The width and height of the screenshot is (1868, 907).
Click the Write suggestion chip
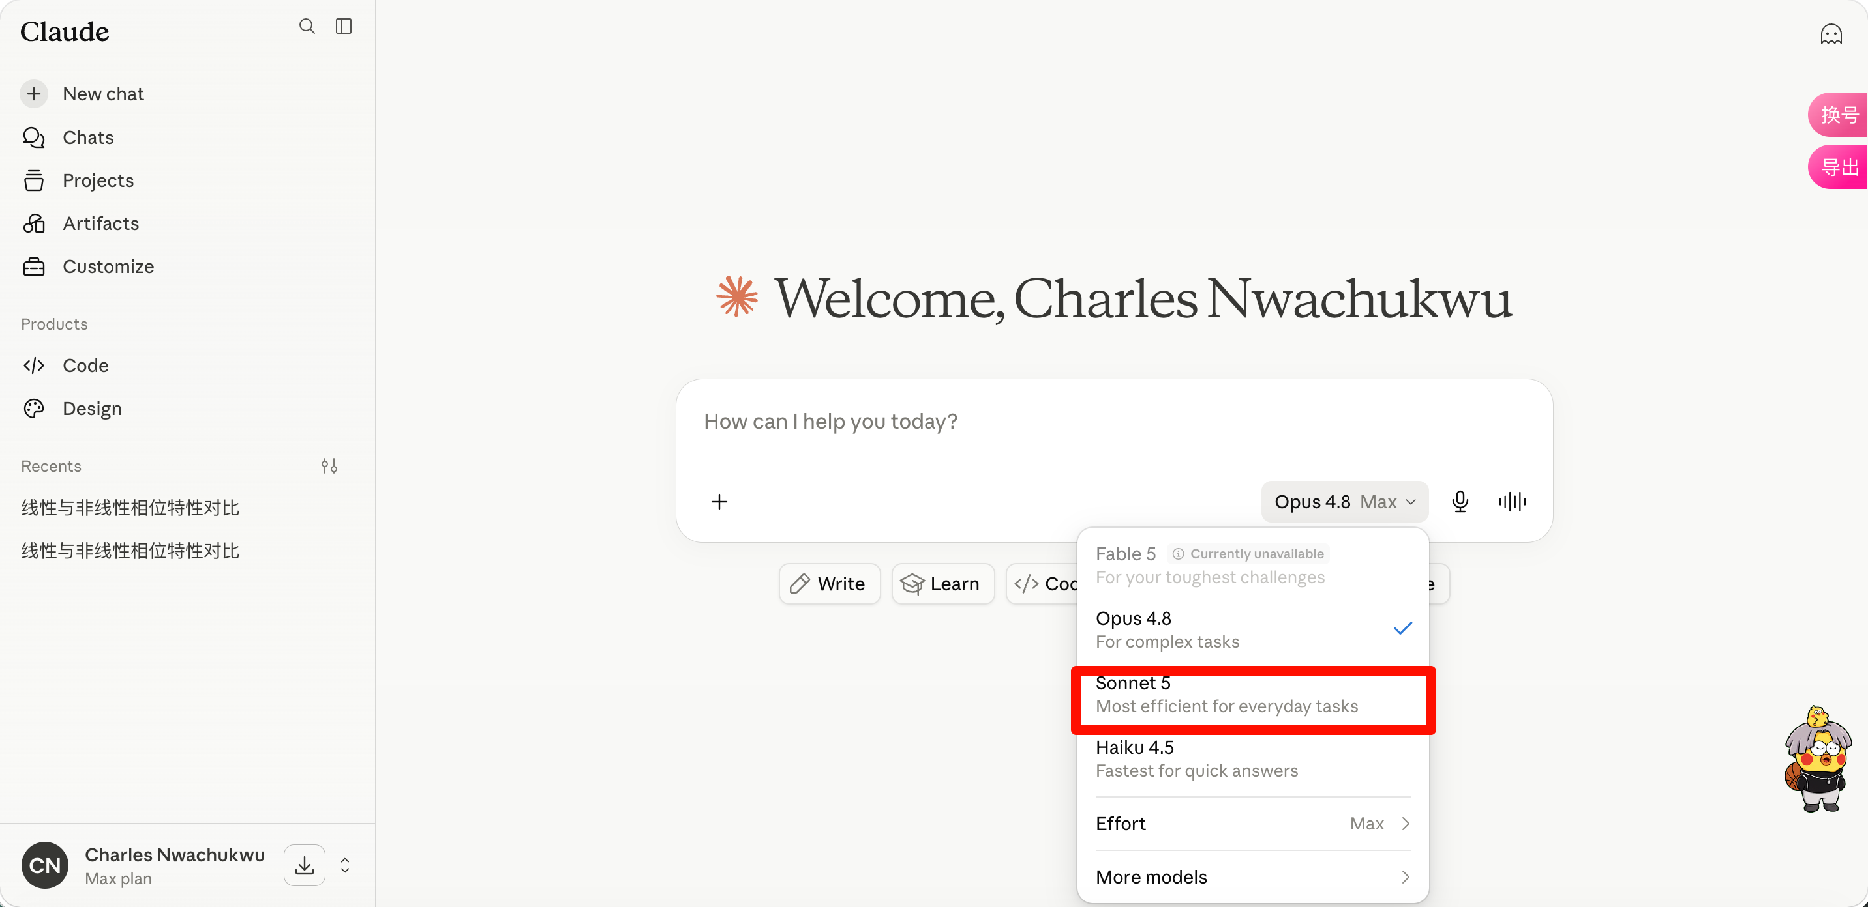click(830, 584)
